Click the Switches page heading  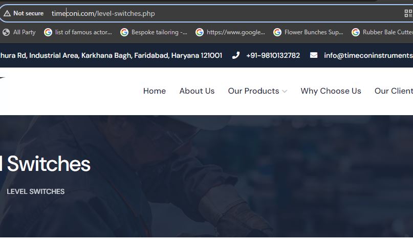46,164
